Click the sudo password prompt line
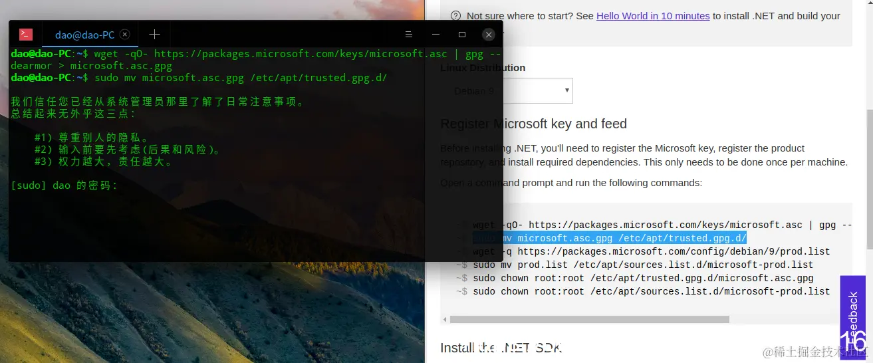The height and width of the screenshot is (363, 873). pyautogui.click(x=64, y=185)
